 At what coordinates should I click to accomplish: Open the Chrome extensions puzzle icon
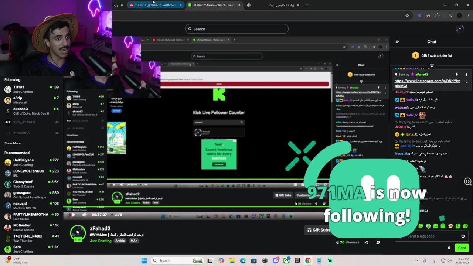438,16
